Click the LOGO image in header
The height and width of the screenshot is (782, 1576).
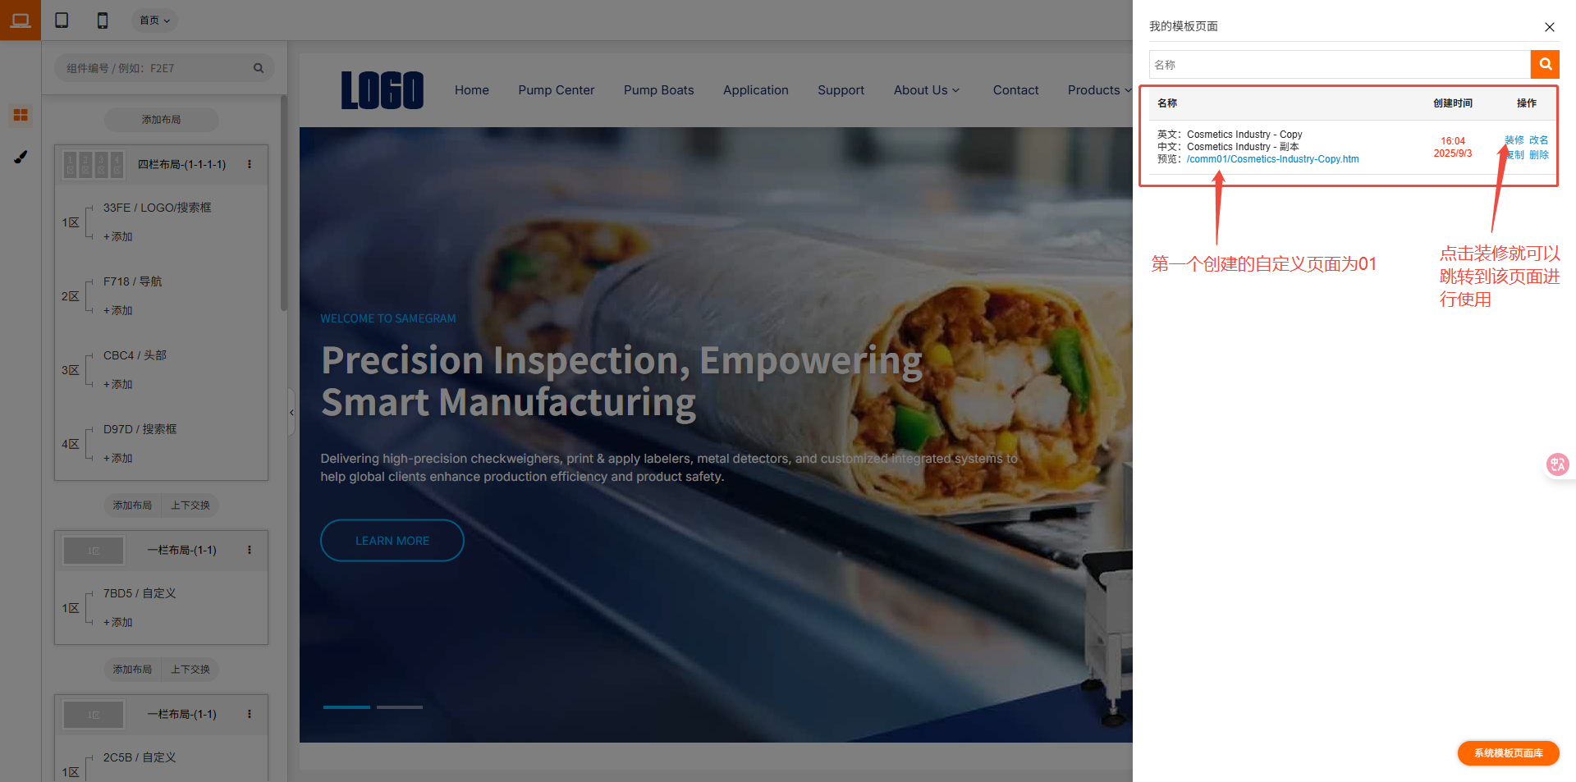(383, 90)
